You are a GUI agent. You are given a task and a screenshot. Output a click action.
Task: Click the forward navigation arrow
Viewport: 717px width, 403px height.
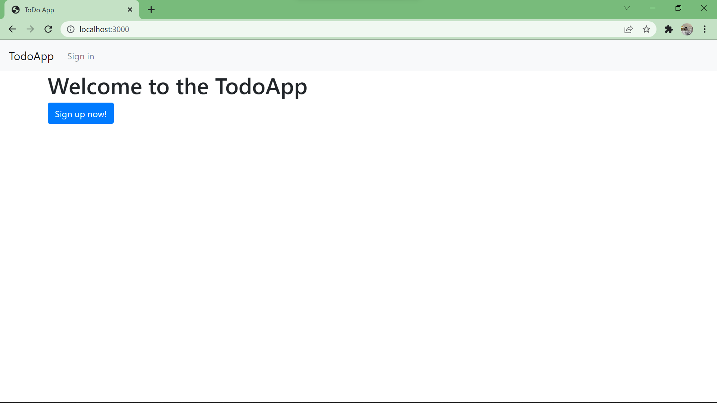pyautogui.click(x=30, y=29)
